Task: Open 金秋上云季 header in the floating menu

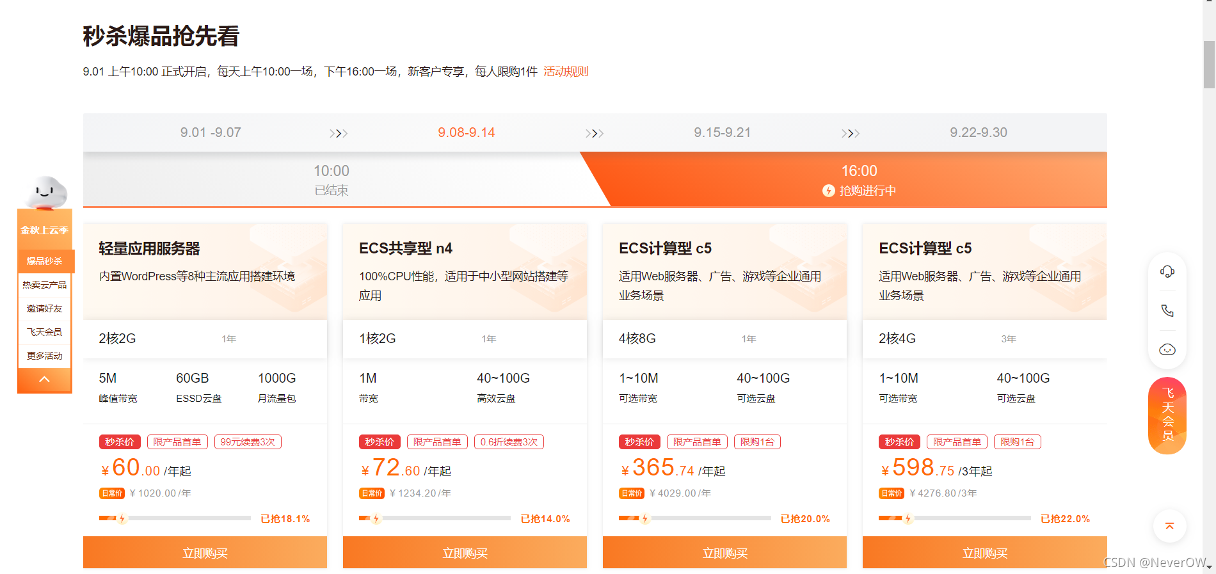Action: 45,230
